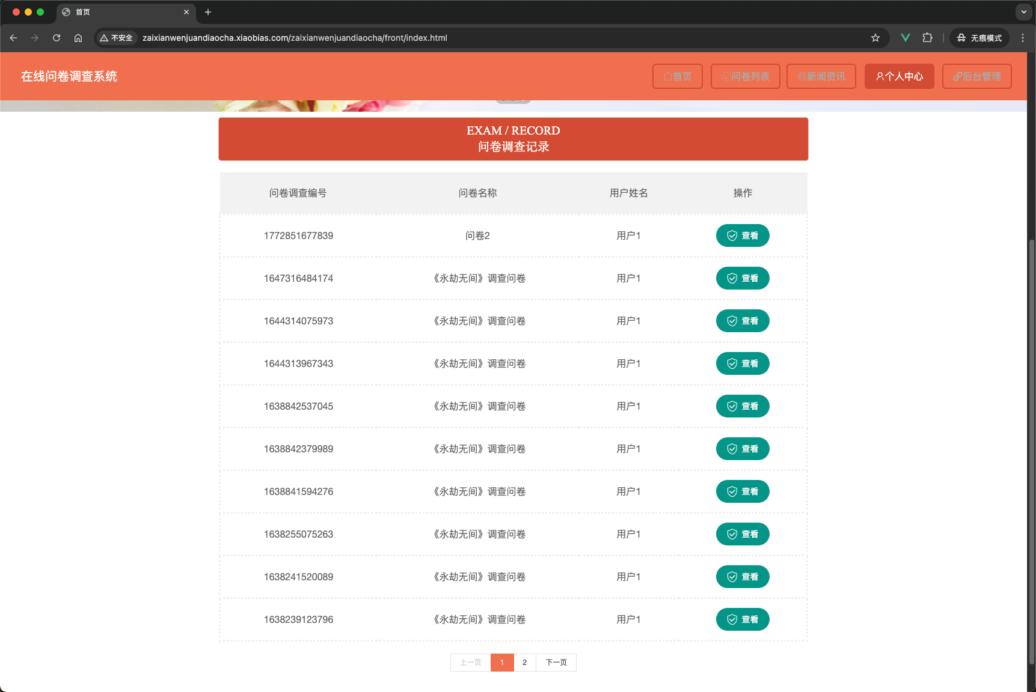Screen dimensions: 1036x692
Task: Expand the tab search dropdown arrow
Action: click(1024, 12)
